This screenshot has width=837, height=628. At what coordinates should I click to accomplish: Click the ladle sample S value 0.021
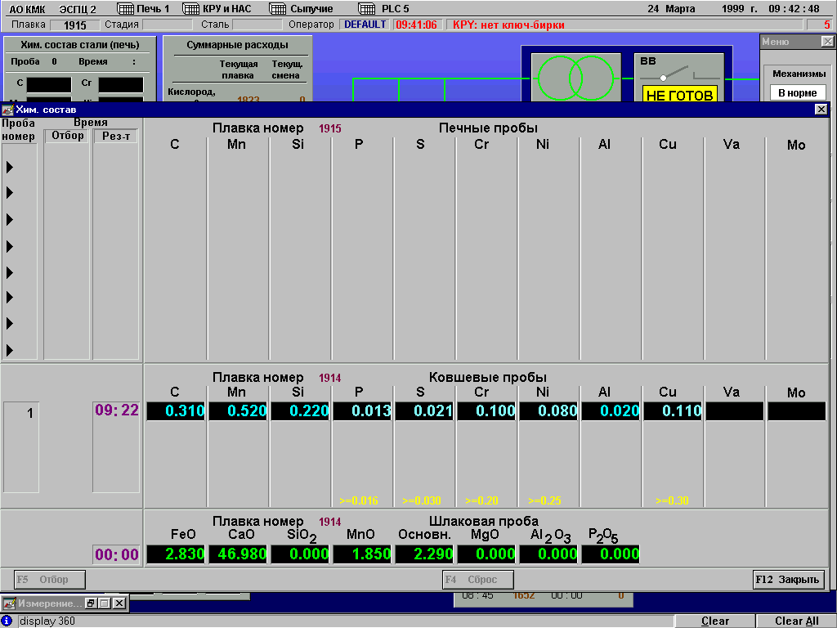(424, 411)
